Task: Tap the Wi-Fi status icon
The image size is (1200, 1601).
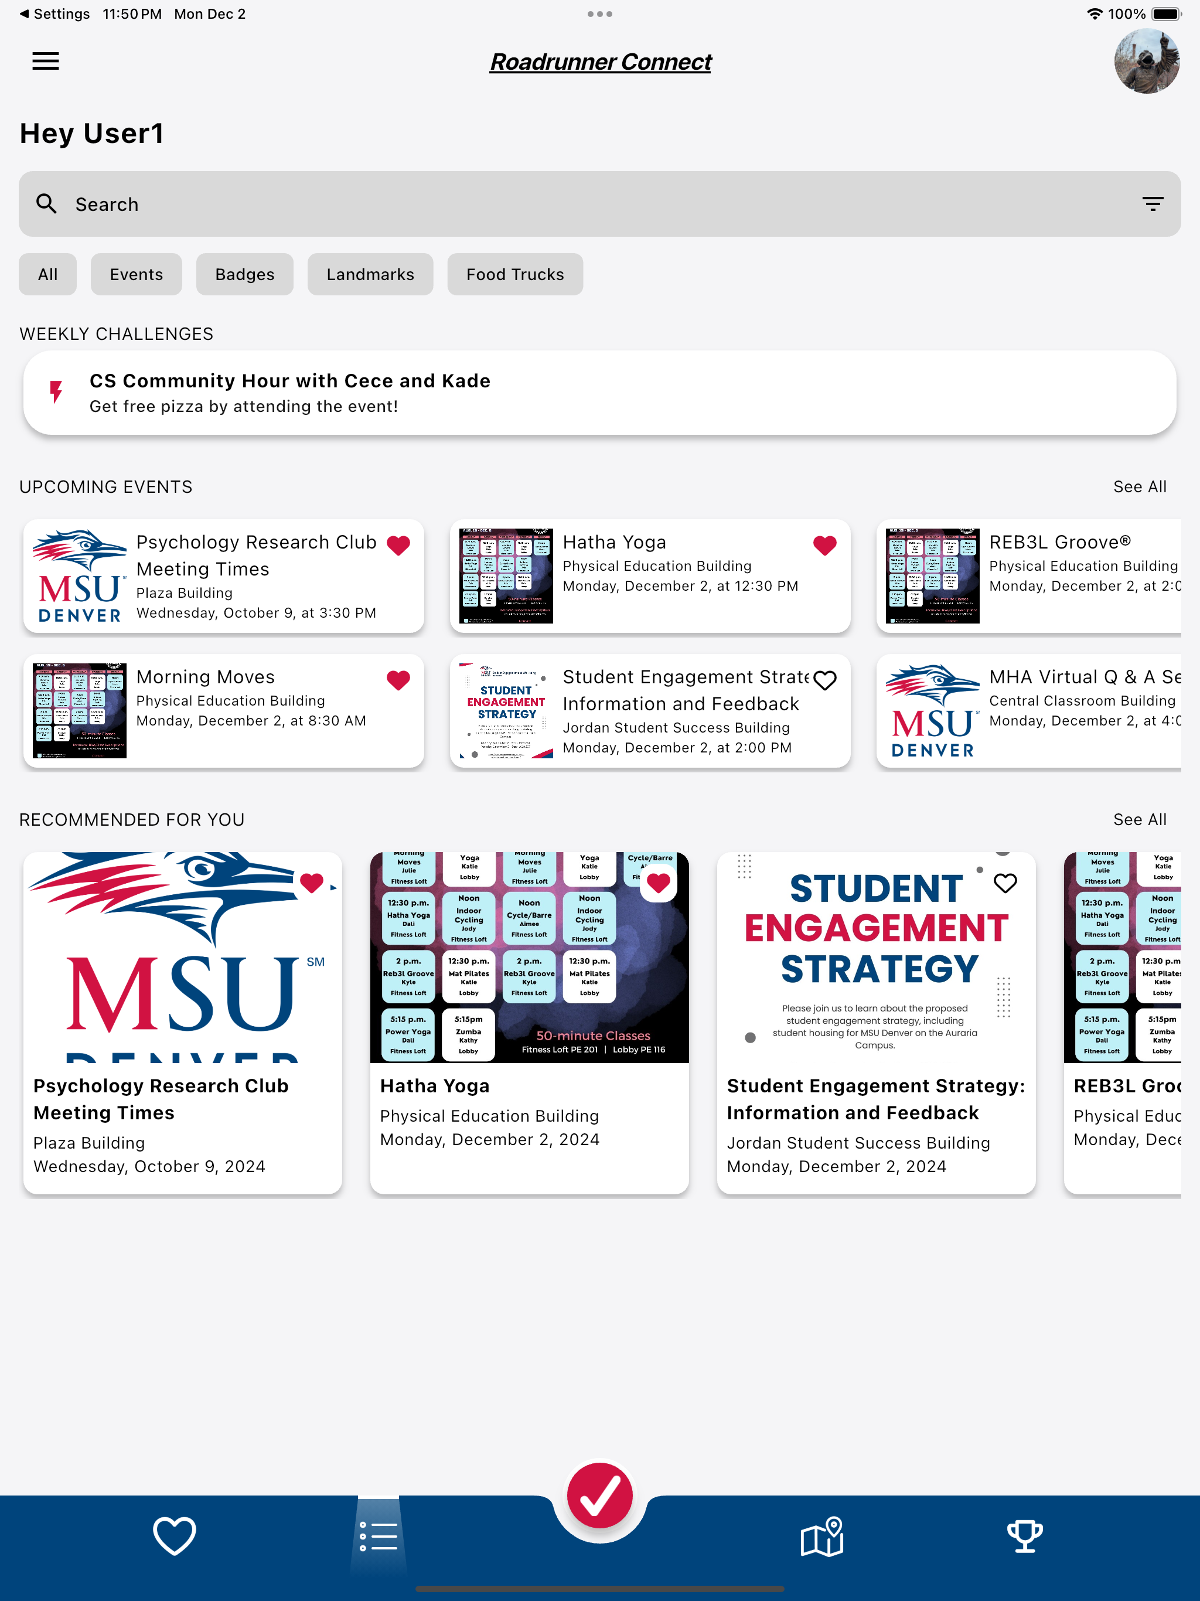Action: (x=1095, y=13)
